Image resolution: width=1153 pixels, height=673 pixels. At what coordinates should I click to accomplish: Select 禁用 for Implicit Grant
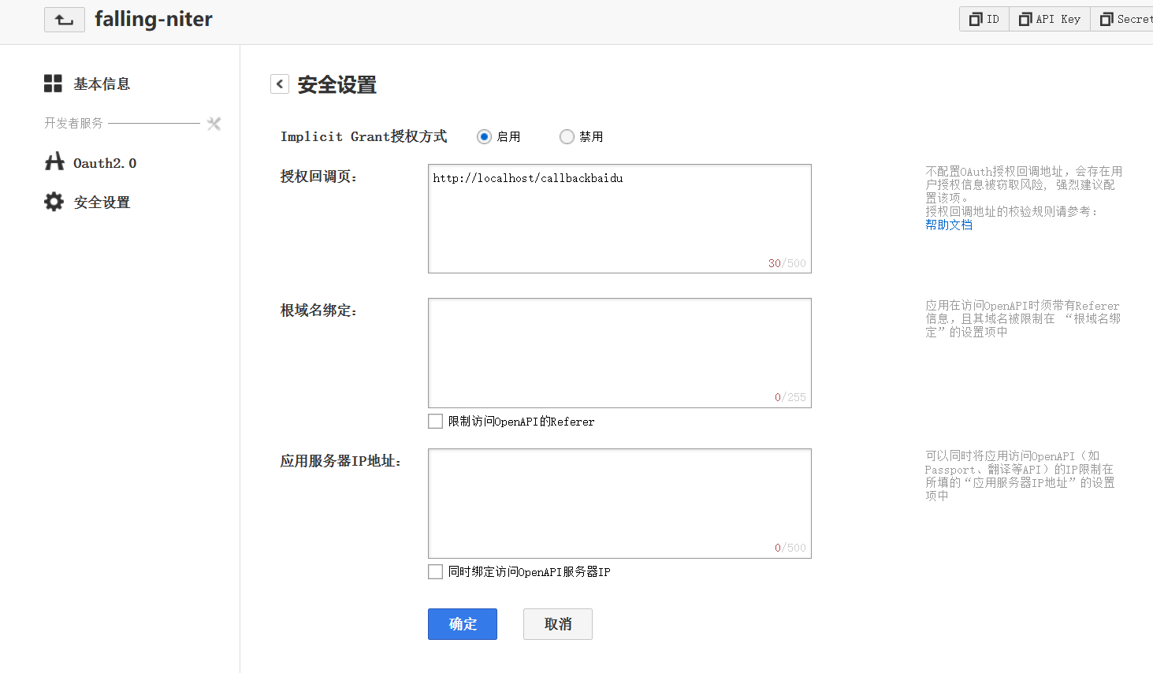[x=567, y=136]
